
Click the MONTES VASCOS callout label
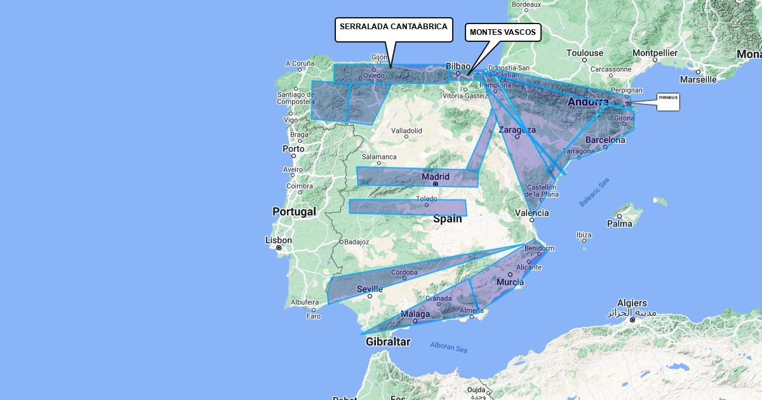coord(503,32)
